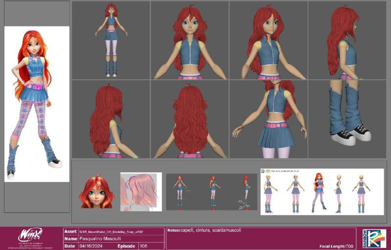Viewport: 391px width, 250px height.
Task: Open the pink hair concept sketch
Action: 141,192
